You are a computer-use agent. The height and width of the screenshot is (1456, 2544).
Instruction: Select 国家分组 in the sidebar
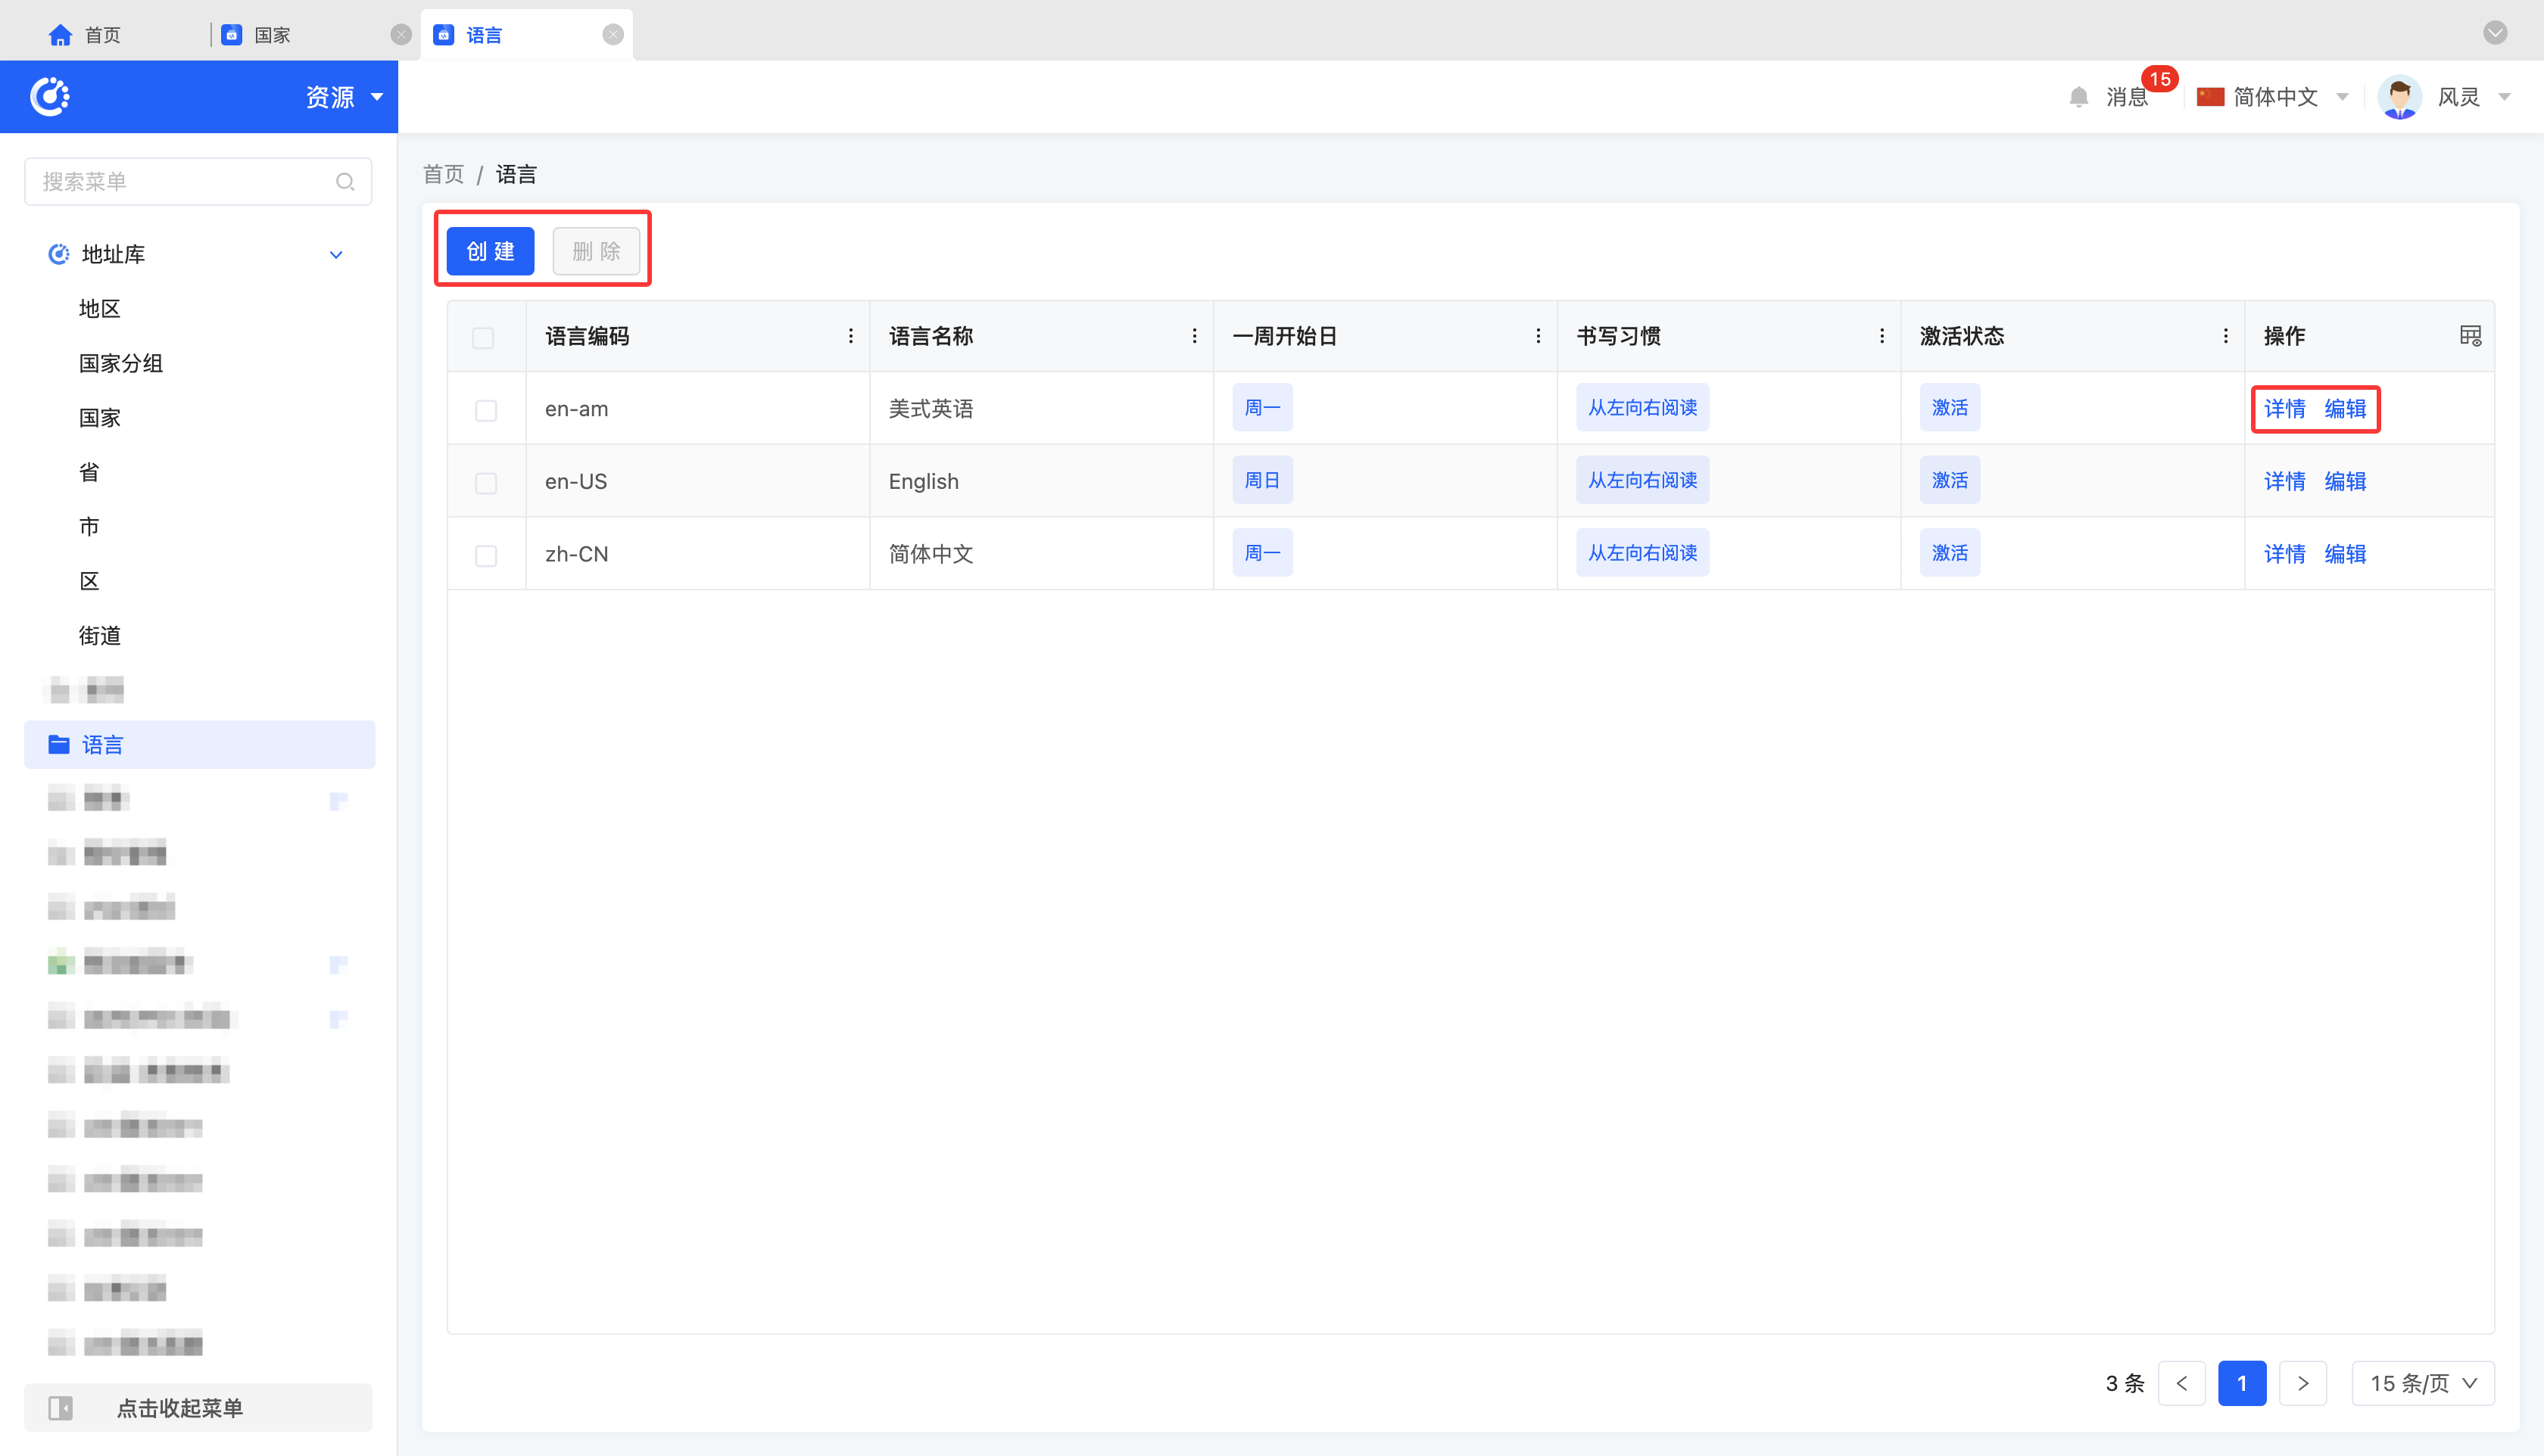pyautogui.click(x=121, y=363)
